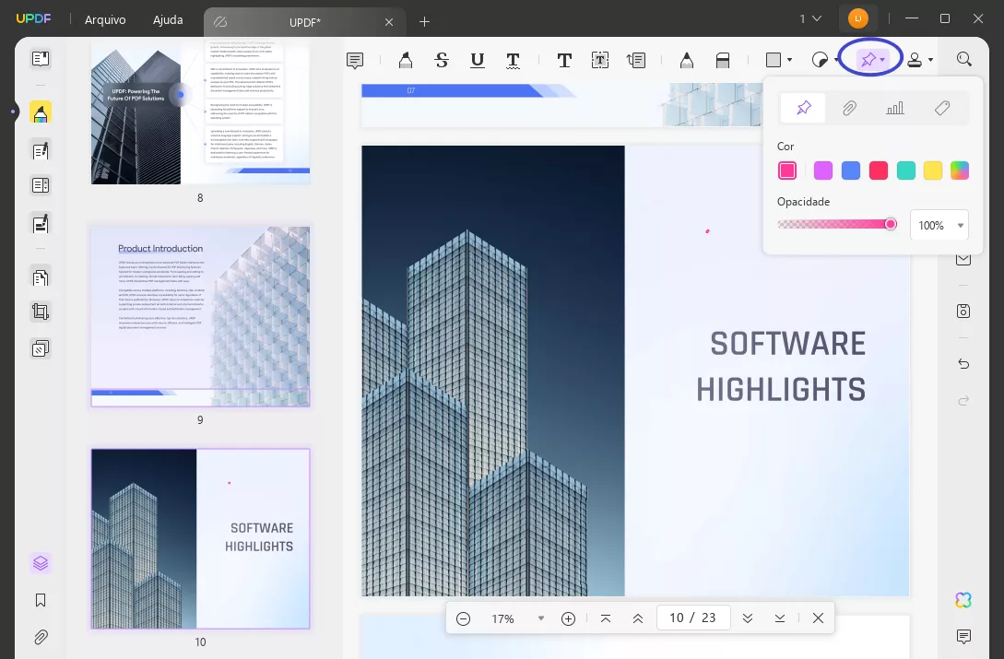The height and width of the screenshot is (659, 1004).
Task: Select the stamp tool
Action: [915, 60]
